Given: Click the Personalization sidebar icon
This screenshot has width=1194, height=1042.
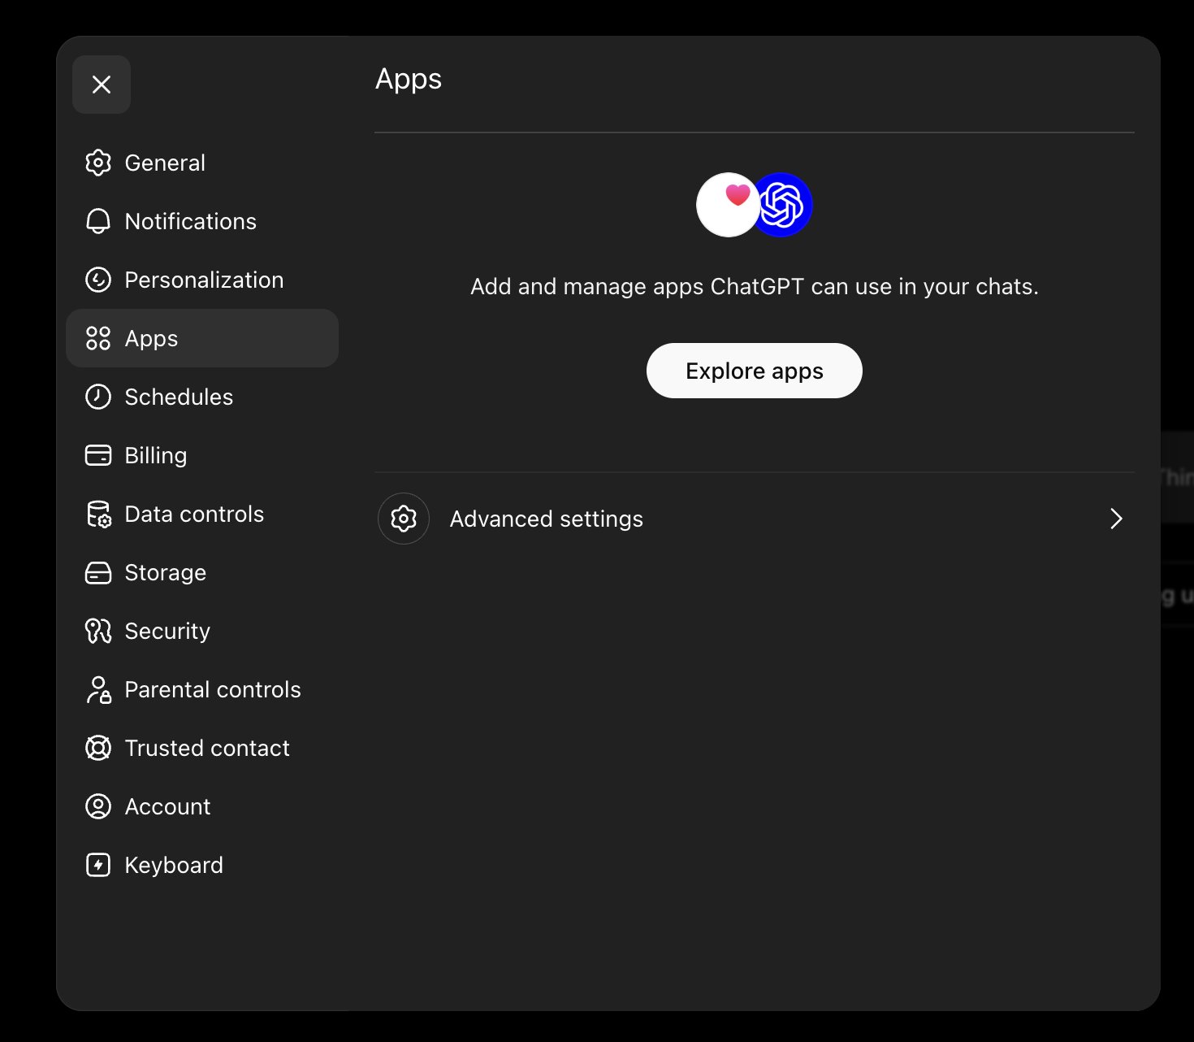Looking at the screenshot, I should (98, 280).
